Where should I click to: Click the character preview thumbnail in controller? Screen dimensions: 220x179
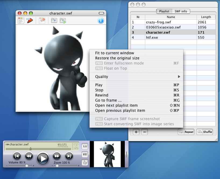[x=107, y=154]
